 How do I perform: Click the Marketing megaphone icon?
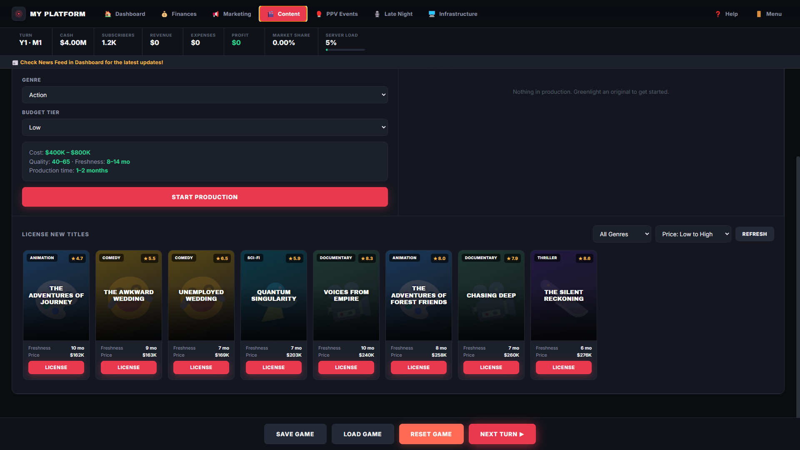pyautogui.click(x=216, y=14)
